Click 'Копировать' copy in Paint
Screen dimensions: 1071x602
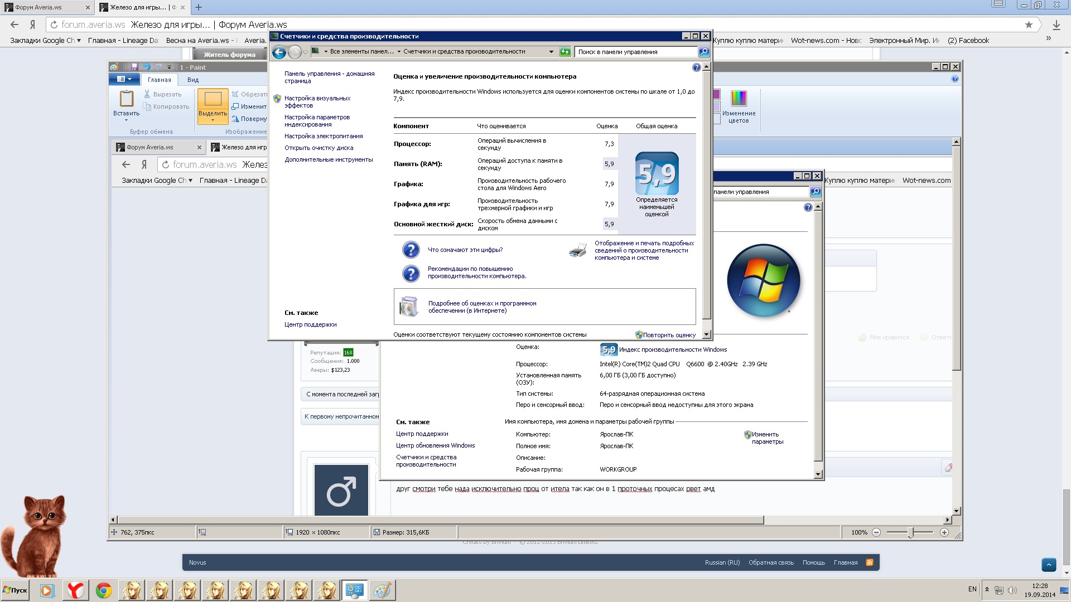(166, 106)
